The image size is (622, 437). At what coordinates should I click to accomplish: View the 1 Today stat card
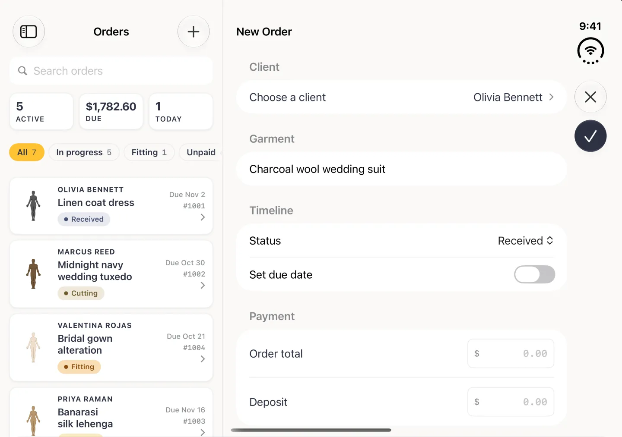point(181,112)
